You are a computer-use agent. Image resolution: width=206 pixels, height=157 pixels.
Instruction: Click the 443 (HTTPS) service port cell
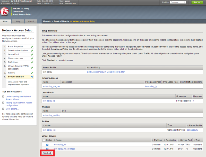coord(184,145)
